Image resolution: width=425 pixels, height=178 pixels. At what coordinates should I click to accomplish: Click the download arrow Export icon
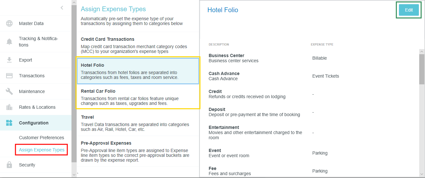pyautogui.click(x=9, y=60)
